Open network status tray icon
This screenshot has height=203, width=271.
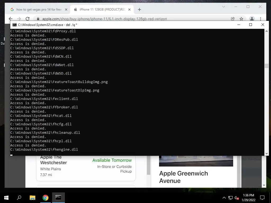click(231, 198)
